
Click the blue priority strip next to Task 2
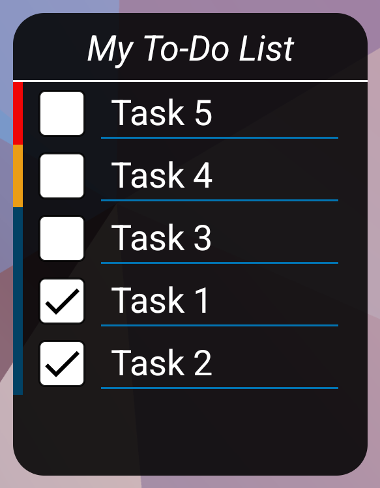click(18, 364)
